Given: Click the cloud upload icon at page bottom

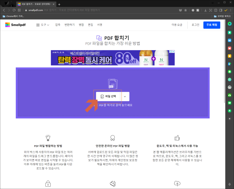Looking at the screenshot, I should click(177, 183).
